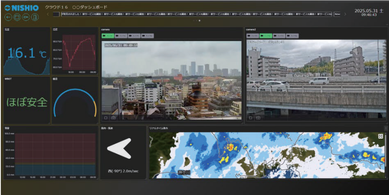Switch to second camera tab in camera panel

tap(121, 36)
